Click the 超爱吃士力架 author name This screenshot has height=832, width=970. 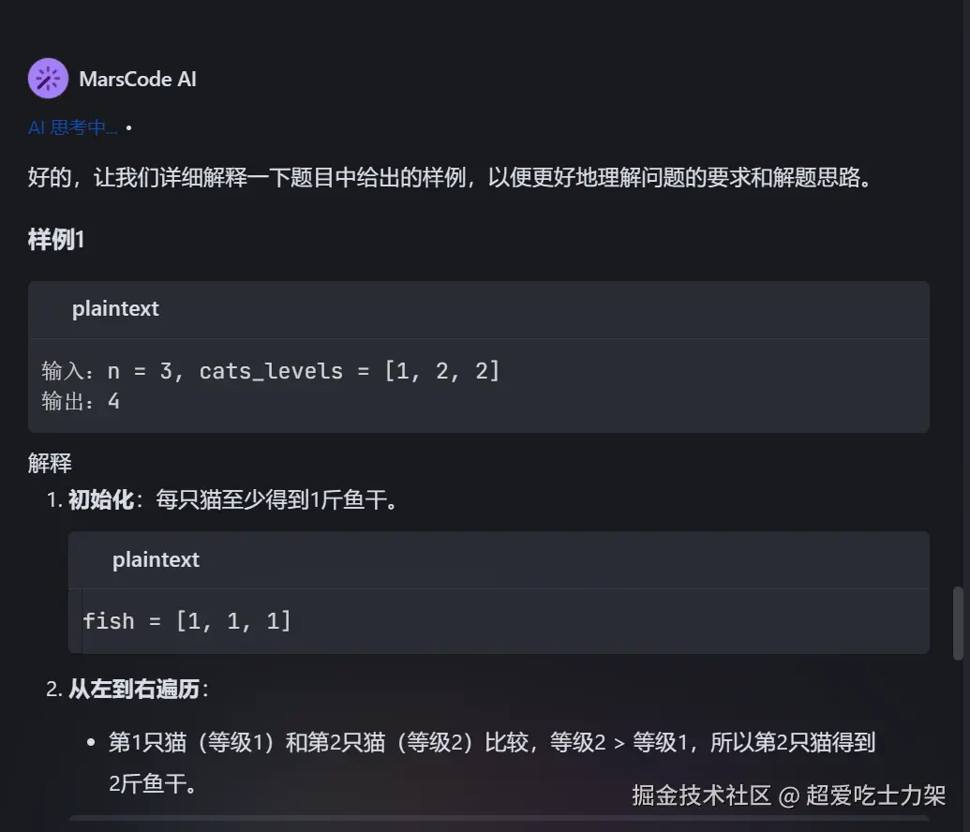click(x=876, y=796)
